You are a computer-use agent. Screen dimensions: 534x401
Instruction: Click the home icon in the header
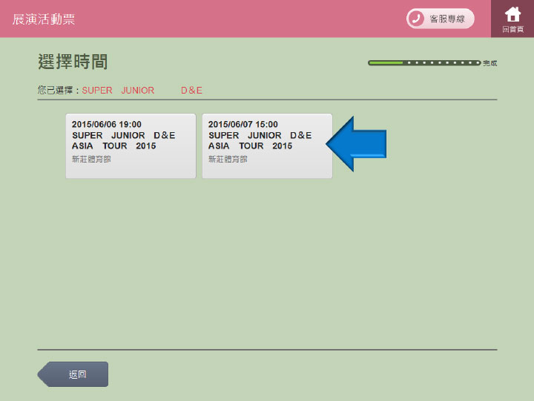point(512,14)
